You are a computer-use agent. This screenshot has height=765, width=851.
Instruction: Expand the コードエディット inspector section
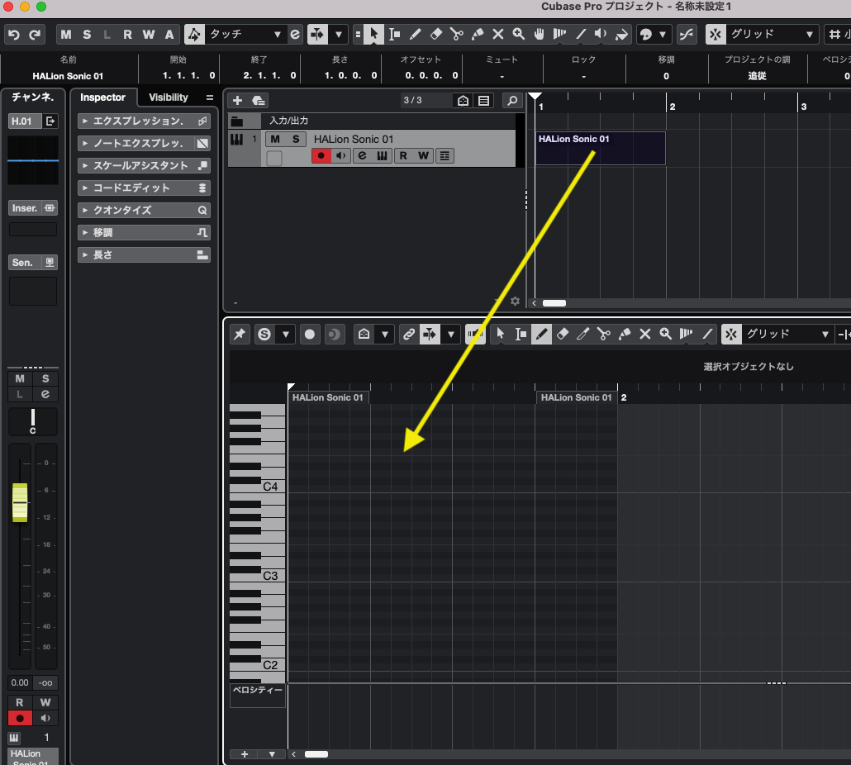(x=144, y=188)
